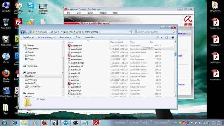Refresh the AntiVir Desktop folder view

tap(134, 32)
